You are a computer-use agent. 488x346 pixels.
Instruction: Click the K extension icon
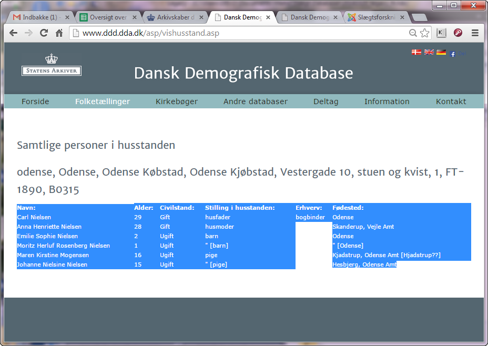coord(441,33)
